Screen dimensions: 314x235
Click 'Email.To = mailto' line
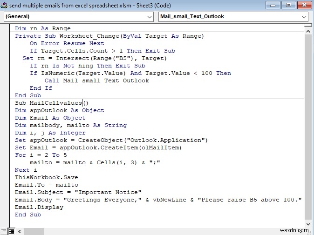click(47, 185)
